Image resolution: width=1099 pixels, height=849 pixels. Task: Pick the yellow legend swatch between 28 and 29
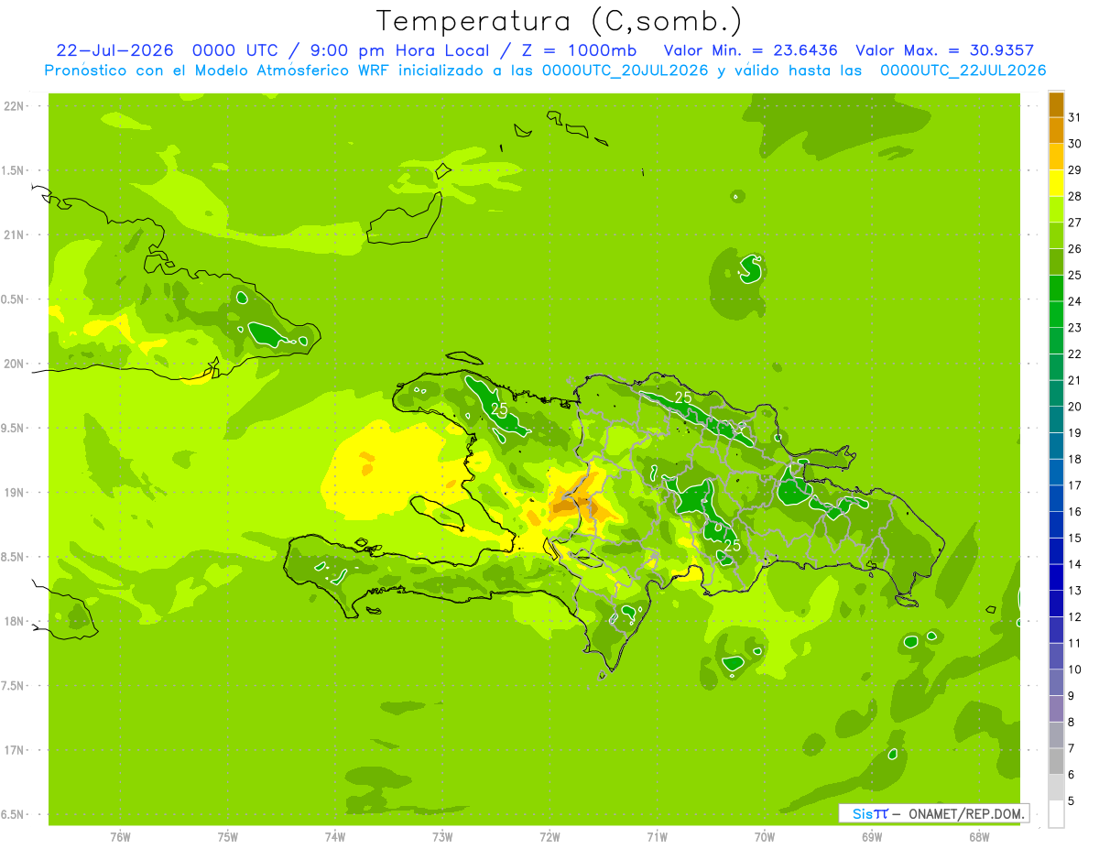click(1056, 183)
